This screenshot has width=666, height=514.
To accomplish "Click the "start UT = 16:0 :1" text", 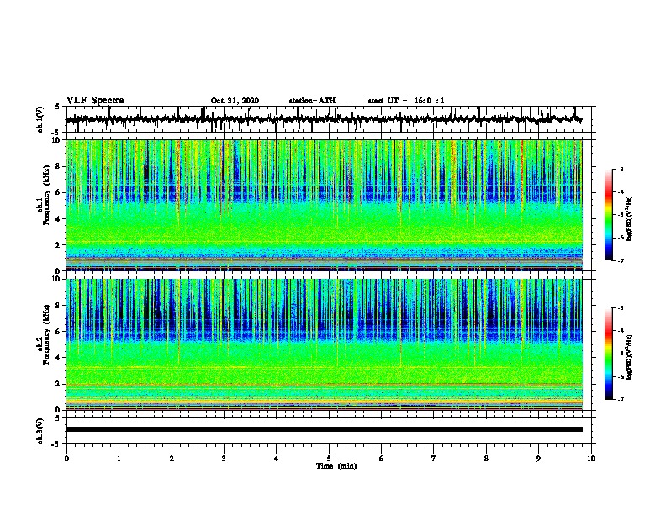I will tap(406, 101).
